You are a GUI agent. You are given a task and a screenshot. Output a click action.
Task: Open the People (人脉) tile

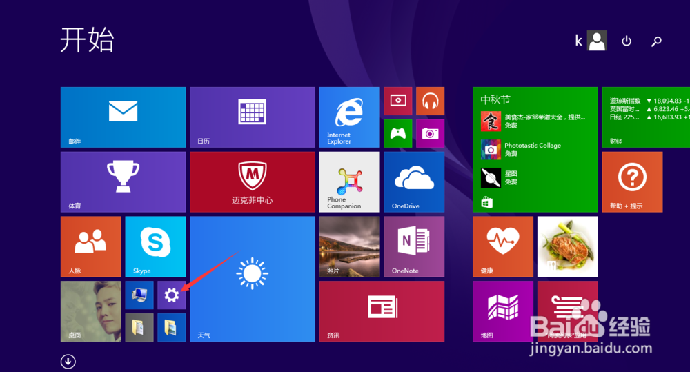tap(90, 246)
